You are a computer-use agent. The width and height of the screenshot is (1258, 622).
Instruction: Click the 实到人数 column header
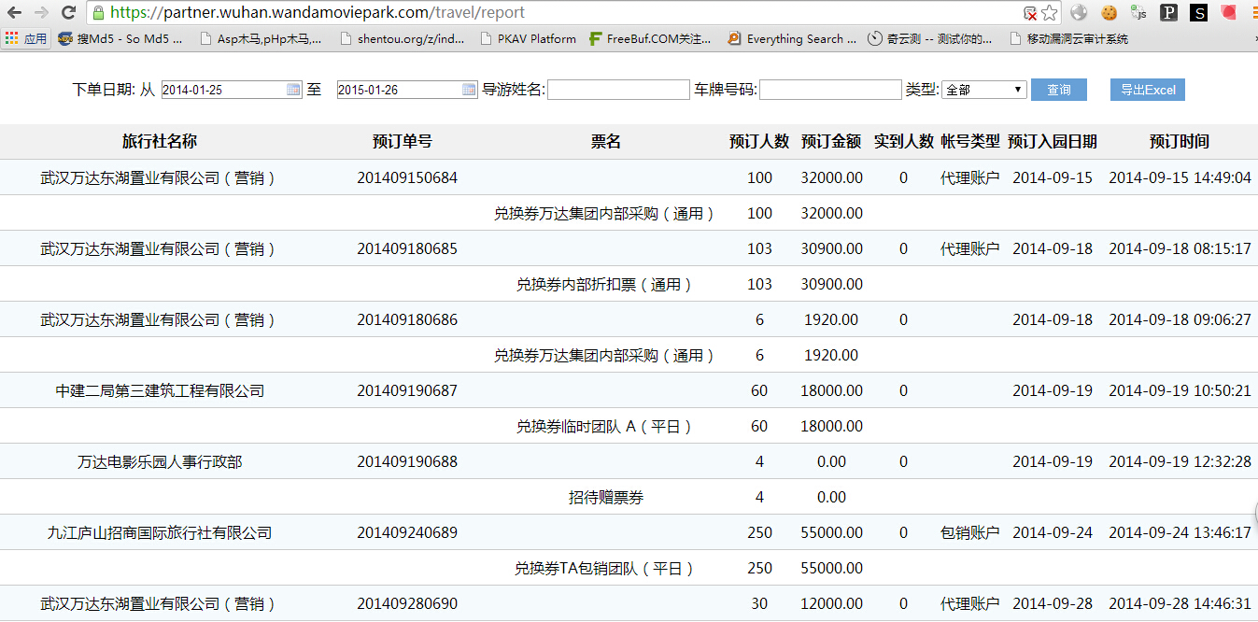pyautogui.click(x=904, y=142)
